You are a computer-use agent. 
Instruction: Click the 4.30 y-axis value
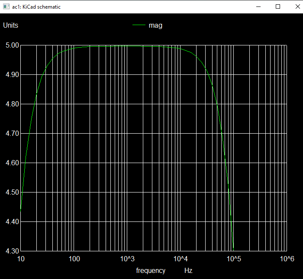tap(13, 251)
